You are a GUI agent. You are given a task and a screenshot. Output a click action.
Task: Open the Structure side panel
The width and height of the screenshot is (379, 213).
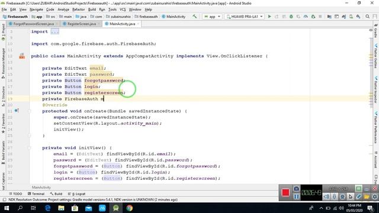click(3, 96)
